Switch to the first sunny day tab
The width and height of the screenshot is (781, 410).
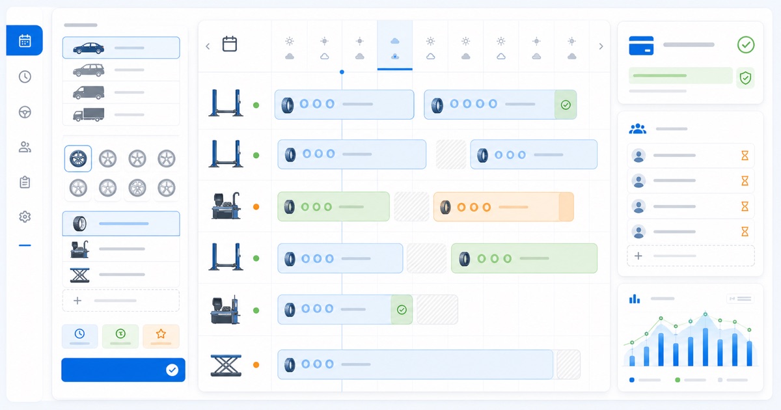tap(290, 48)
